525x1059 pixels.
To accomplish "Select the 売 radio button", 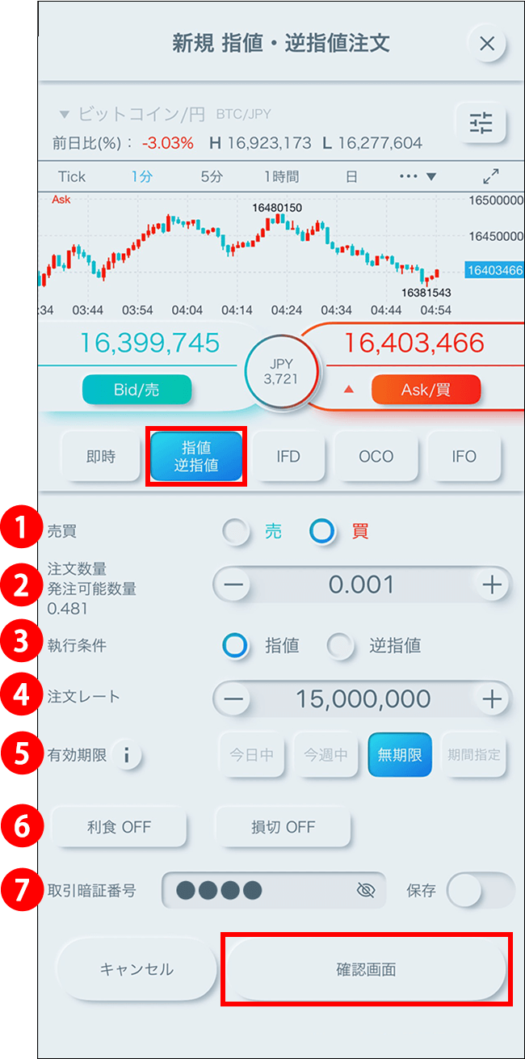I will pyautogui.click(x=237, y=532).
